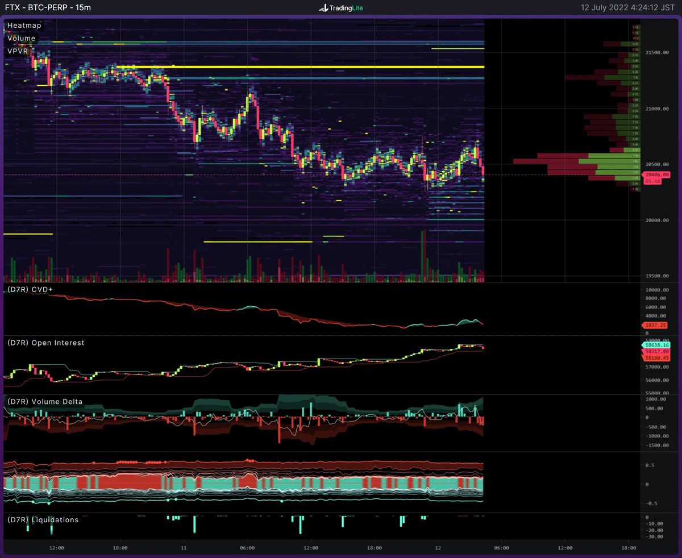Select the (D7R) Liquidations indicator label
This screenshot has width=682, height=558.
click(x=43, y=519)
